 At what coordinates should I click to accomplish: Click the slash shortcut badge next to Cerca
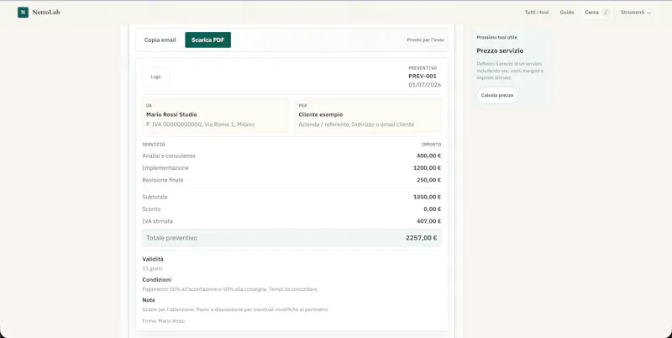(606, 13)
